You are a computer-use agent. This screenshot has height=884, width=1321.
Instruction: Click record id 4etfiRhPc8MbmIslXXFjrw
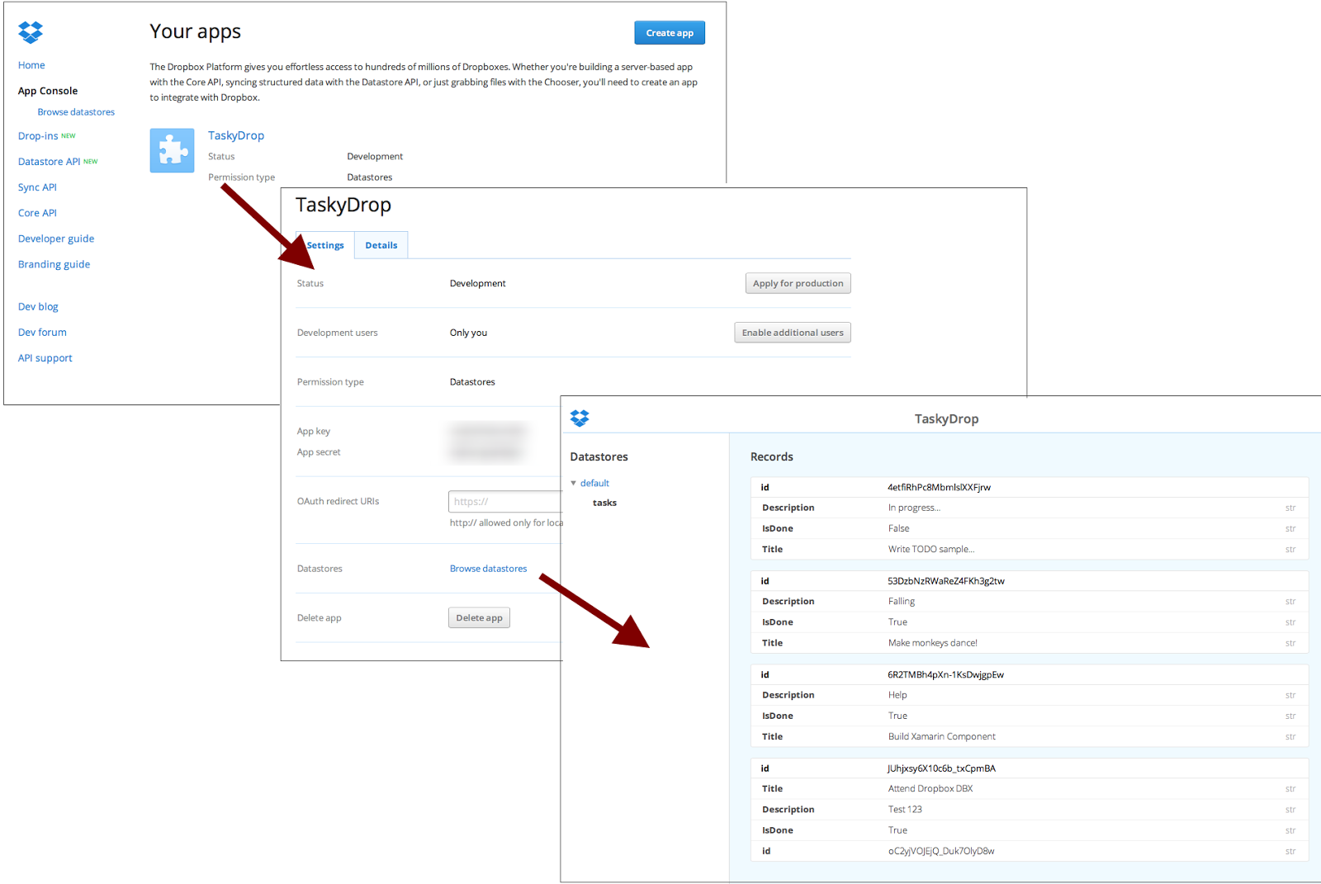tap(939, 487)
